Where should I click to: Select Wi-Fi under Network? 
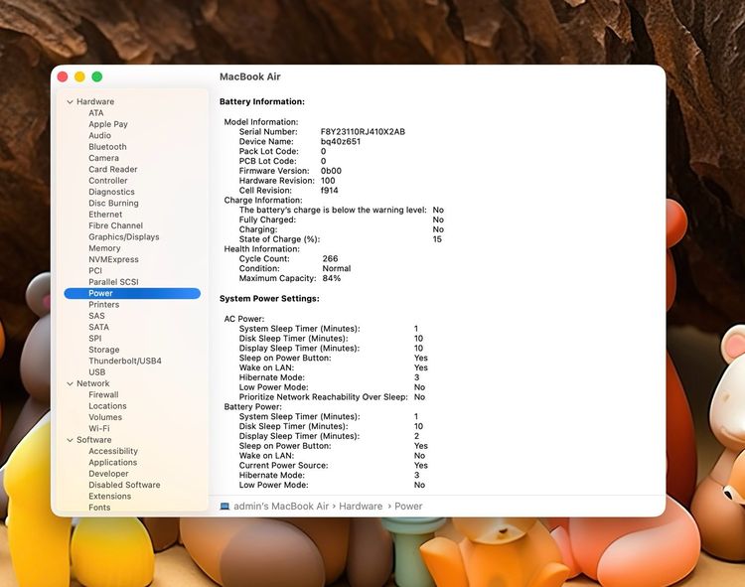coord(98,428)
